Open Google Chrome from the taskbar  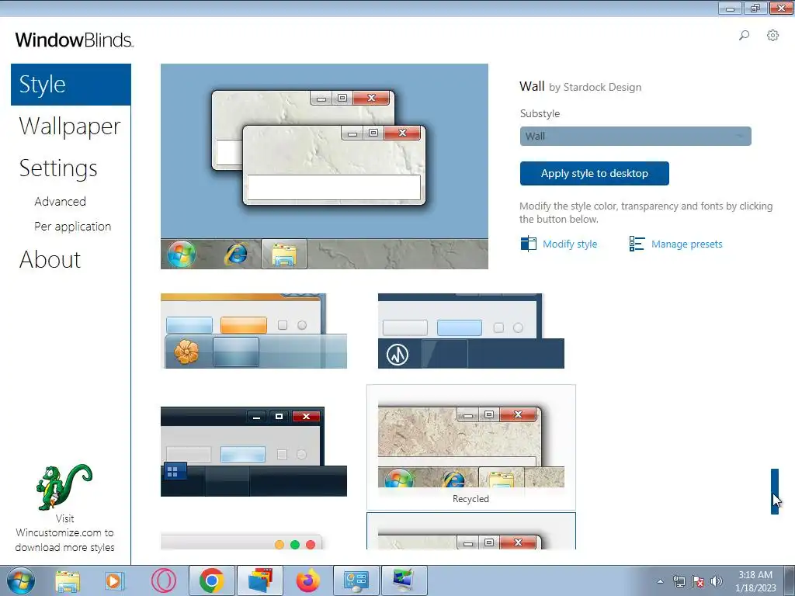(x=211, y=580)
